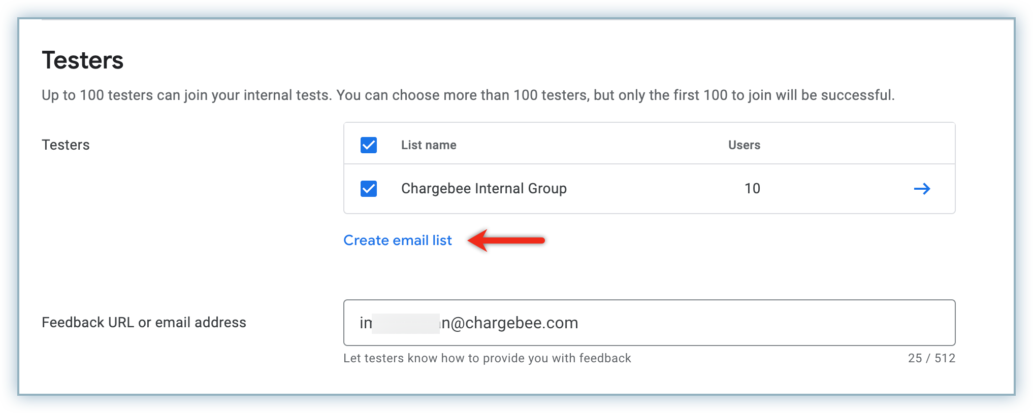Screen dimensions: 1033x413
Task: Click the helper text about tester feedback
Action: click(x=487, y=358)
